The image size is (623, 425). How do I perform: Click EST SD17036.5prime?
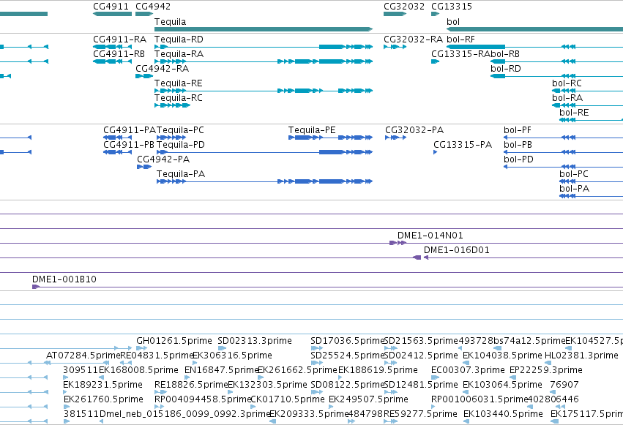(348, 341)
